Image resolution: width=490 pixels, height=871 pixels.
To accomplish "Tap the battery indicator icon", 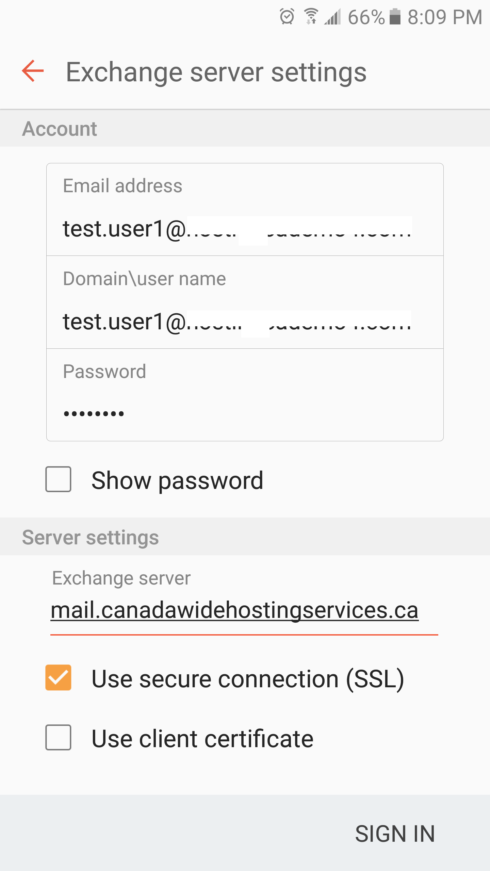I will (395, 16).
